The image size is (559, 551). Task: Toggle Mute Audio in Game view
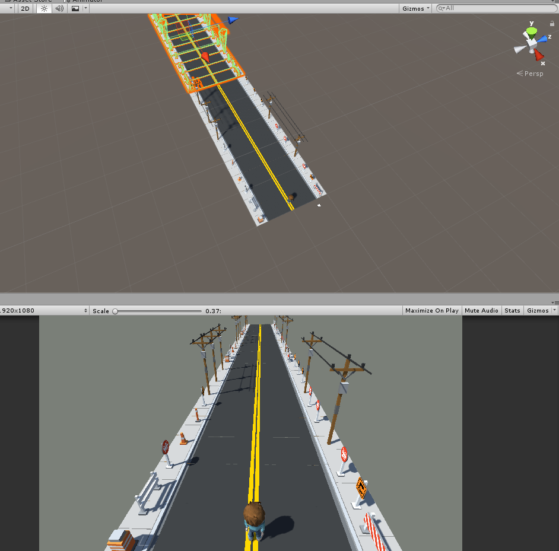tap(481, 310)
